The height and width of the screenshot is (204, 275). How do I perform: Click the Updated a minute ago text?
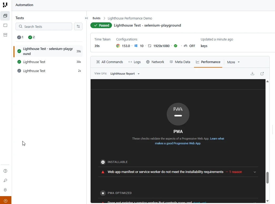217,39
